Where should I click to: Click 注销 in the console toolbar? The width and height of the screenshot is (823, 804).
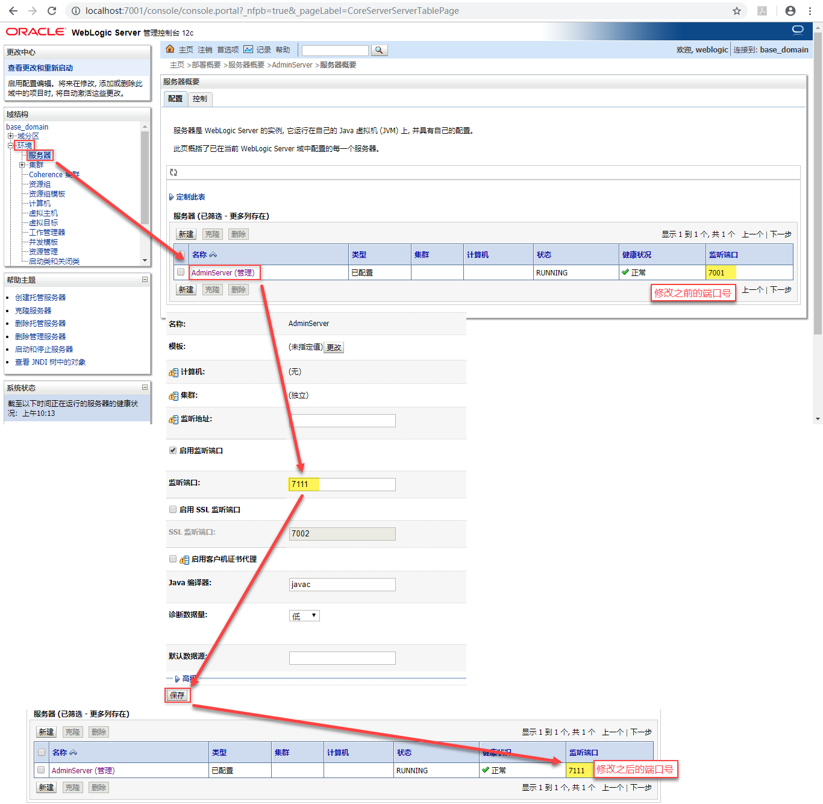[x=205, y=50]
